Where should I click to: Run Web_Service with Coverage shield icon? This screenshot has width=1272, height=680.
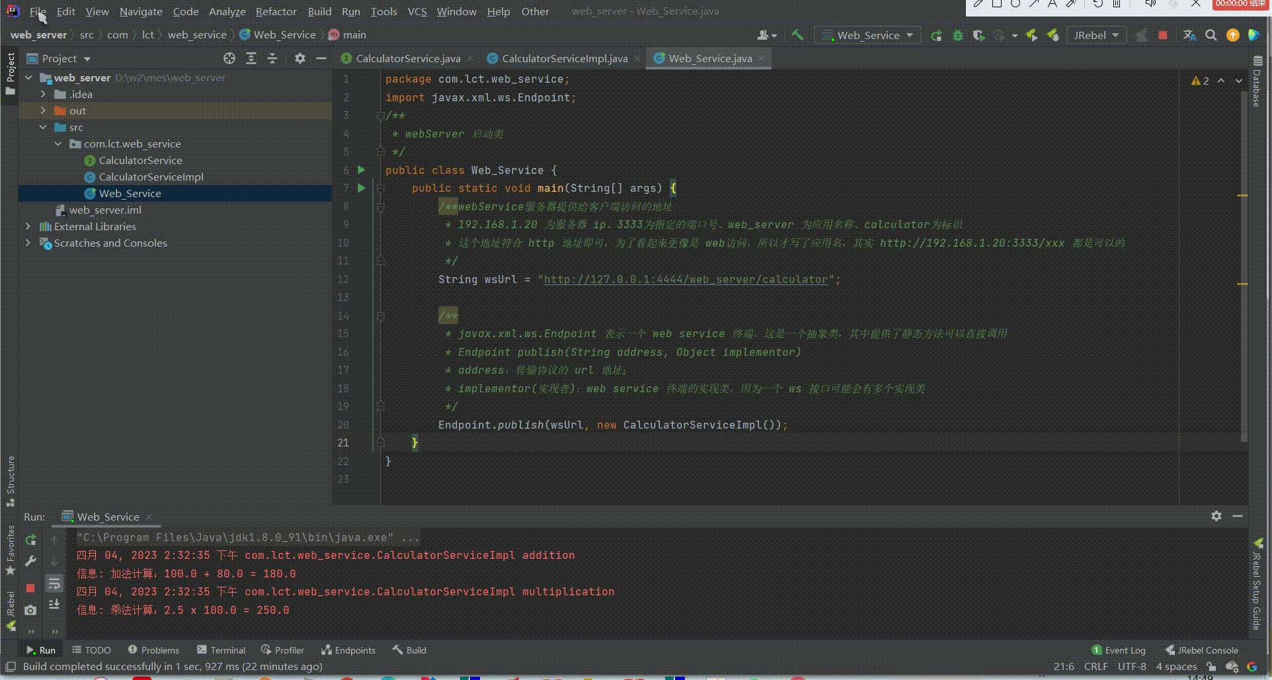click(x=978, y=36)
